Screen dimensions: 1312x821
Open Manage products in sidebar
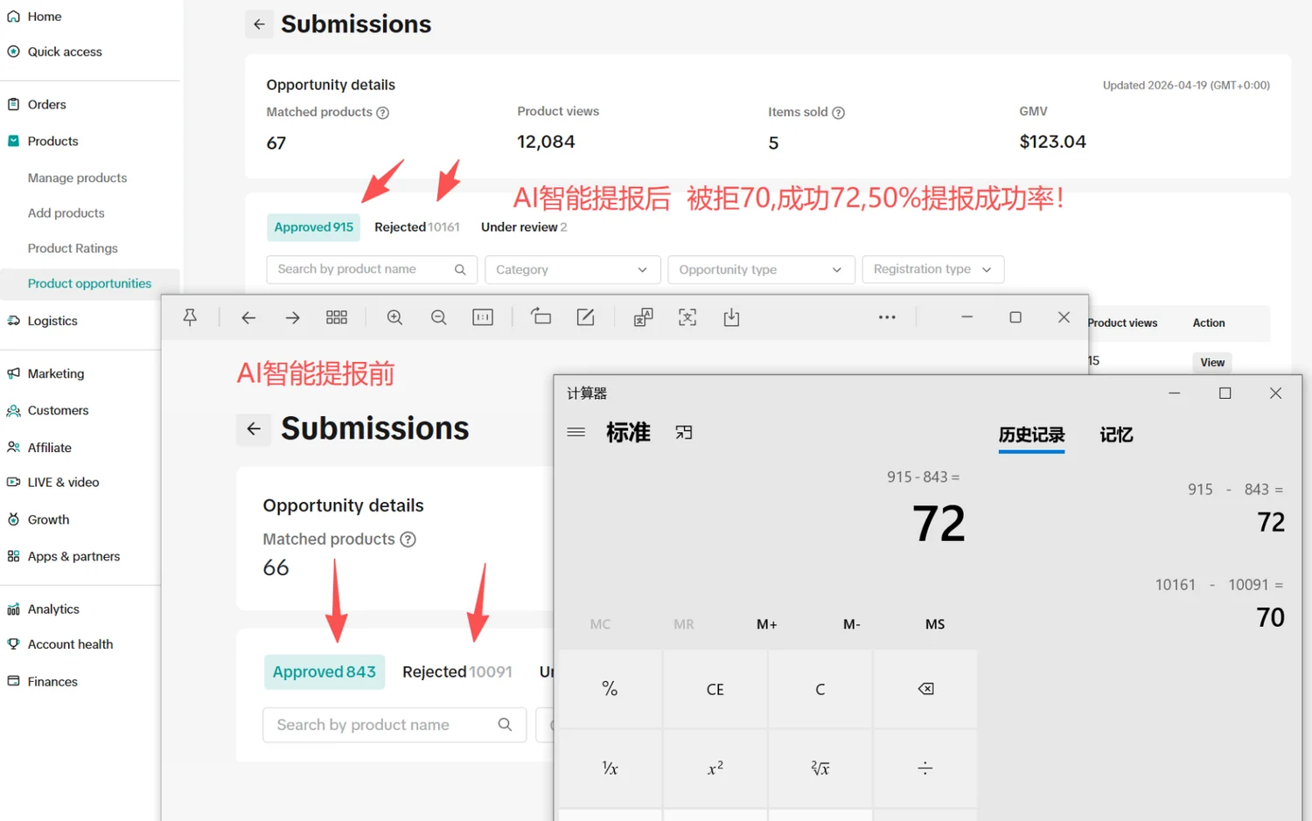[77, 177]
